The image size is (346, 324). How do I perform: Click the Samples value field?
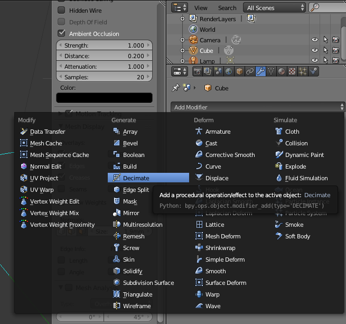pos(105,77)
